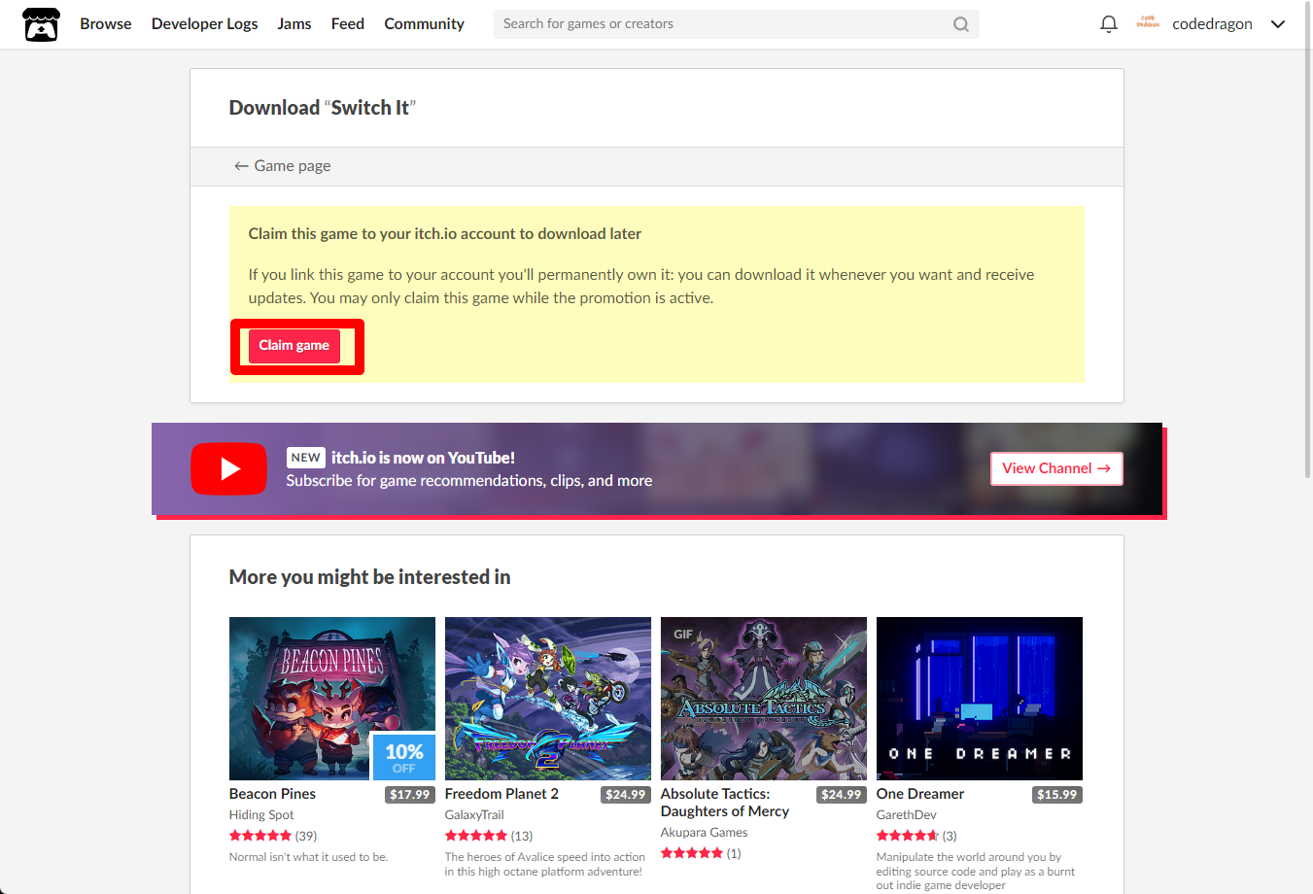Click the One Dreamer title link
This screenshot has width=1313, height=894.
[x=920, y=794]
